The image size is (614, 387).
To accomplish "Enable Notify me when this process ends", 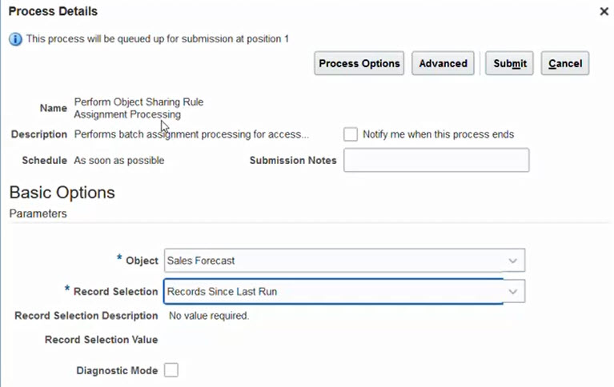I will point(351,134).
